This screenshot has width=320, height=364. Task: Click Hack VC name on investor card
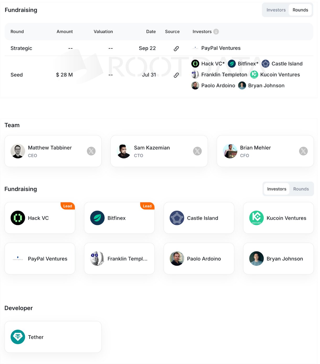coord(38,218)
